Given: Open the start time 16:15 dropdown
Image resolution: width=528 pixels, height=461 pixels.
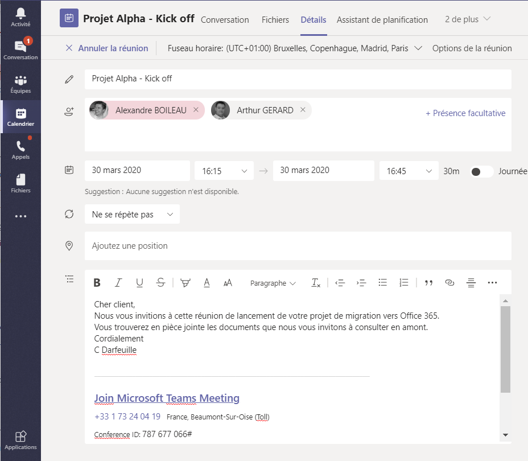Looking at the screenshot, I should 224,171.
